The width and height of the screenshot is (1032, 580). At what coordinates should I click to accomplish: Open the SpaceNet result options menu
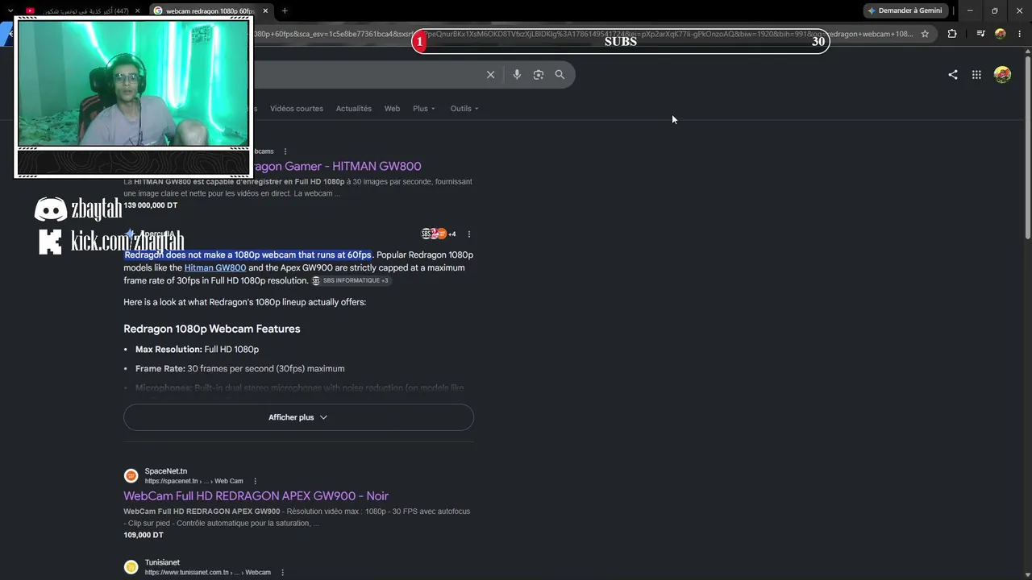pos(256,482)
